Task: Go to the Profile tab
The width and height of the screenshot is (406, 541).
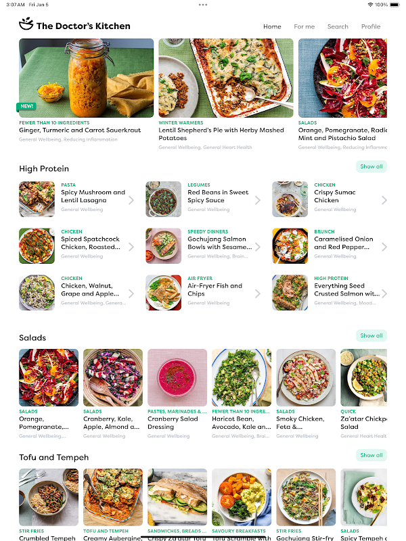Action: pos(371,26)
